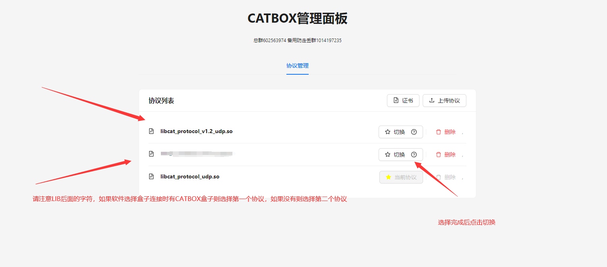Screen dimensions: 607x267
Task: Click the 总群602563974 group number line
Action: point(298,41)
